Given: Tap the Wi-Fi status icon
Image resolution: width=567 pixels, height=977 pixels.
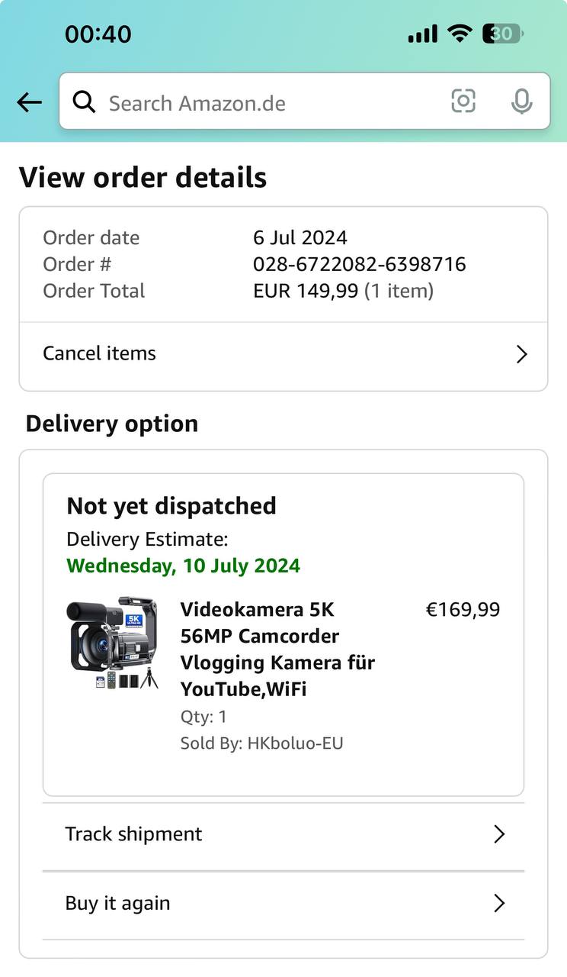Looking at the screenshot, I should tap(460, 33).
